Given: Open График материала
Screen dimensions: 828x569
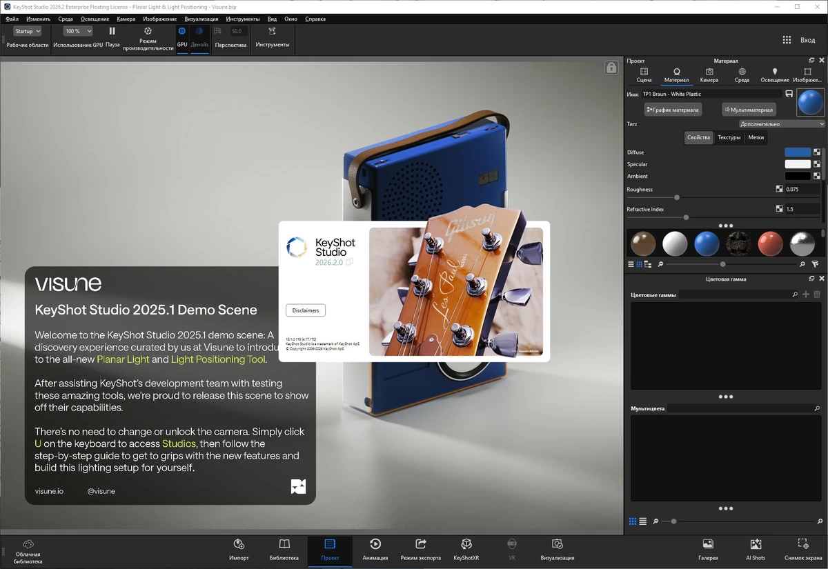Looking at the screenshot, I should (x=673, y=110).
